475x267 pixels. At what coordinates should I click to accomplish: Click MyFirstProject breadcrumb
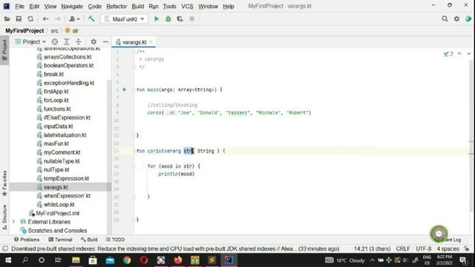24,30
